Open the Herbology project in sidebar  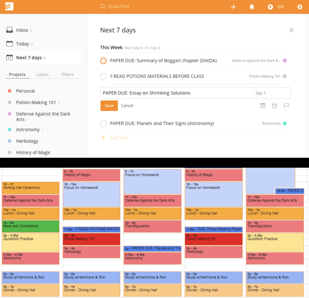point(27,141)
